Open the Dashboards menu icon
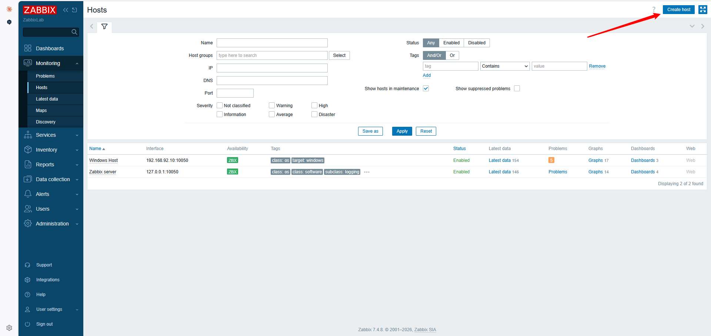This screenshot has height=336, width=711. tap(28, 48)
